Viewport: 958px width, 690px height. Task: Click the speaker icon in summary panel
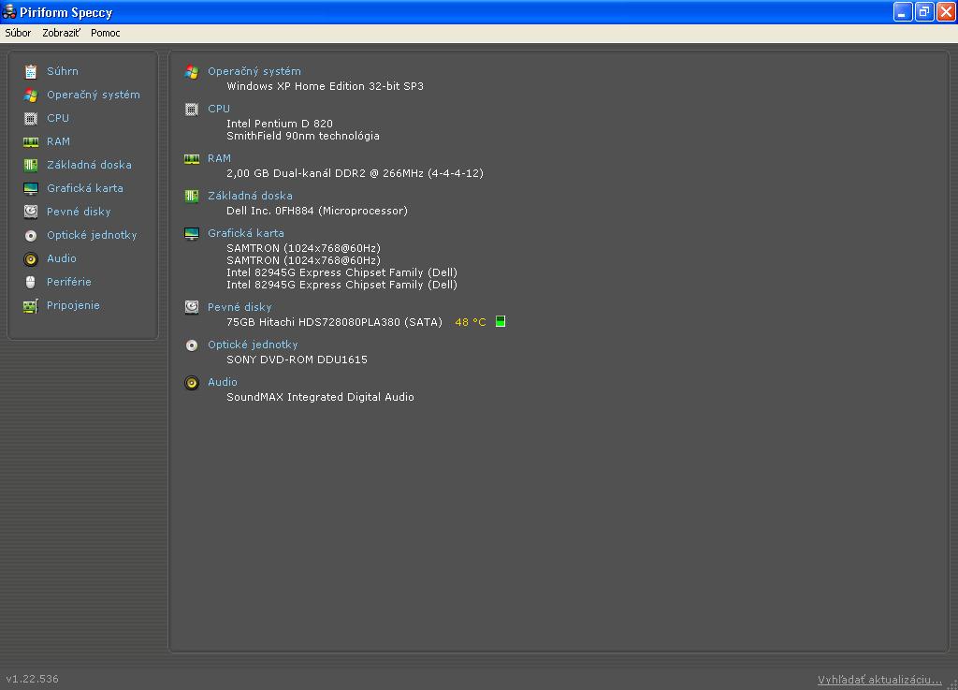coord(192,383)
